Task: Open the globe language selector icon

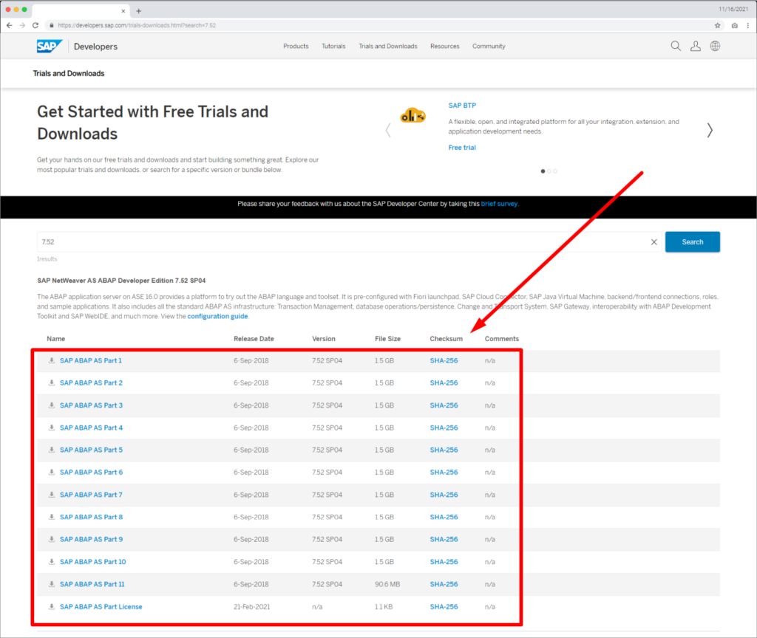Action: [x=715, y=46]
